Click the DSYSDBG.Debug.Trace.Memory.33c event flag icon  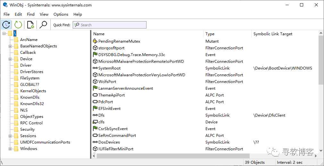tap(95, 54)
